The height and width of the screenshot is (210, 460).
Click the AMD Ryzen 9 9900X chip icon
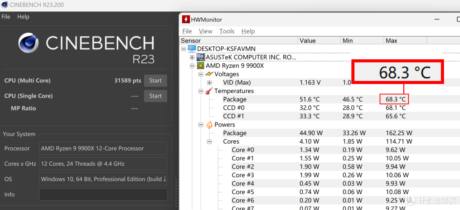(x=201, y=66)
